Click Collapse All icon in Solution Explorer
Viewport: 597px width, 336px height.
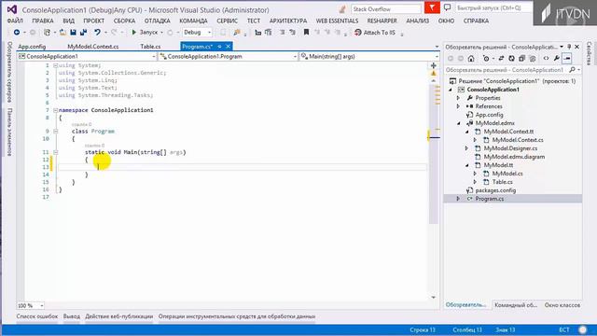521,59
